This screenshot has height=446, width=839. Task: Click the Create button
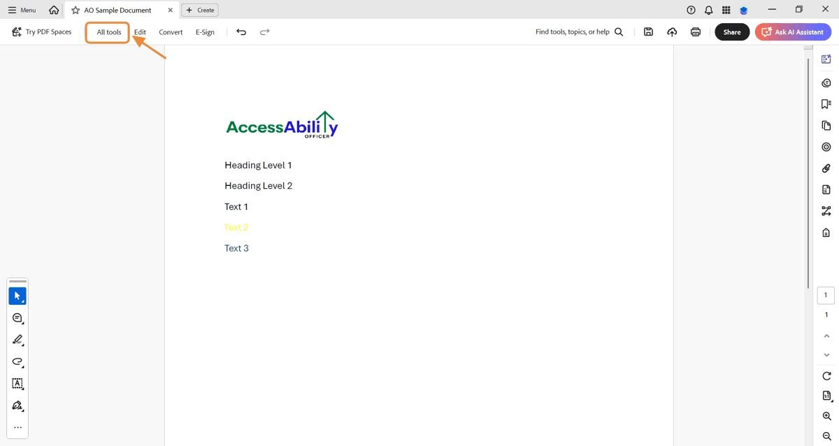point(200,10)
